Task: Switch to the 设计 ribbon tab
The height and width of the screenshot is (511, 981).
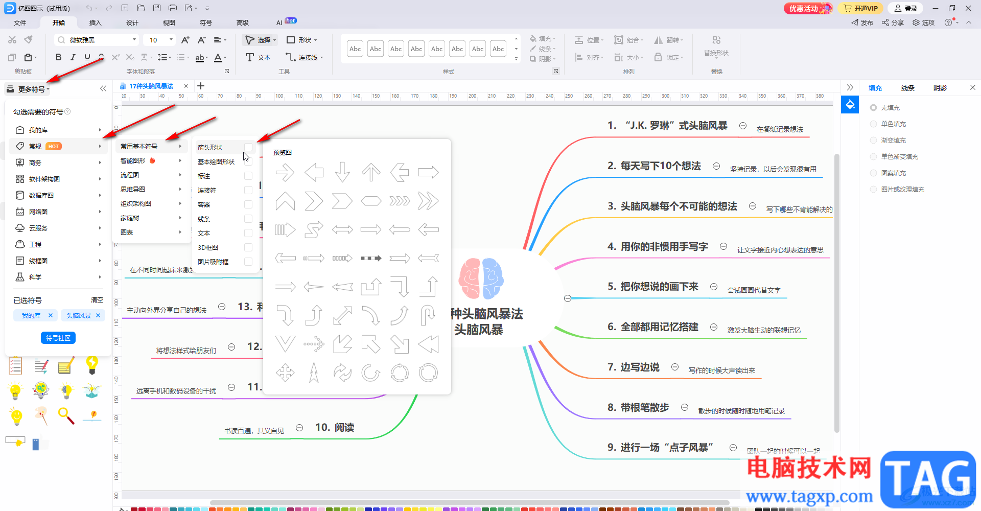Action: [x=132, y=22]
